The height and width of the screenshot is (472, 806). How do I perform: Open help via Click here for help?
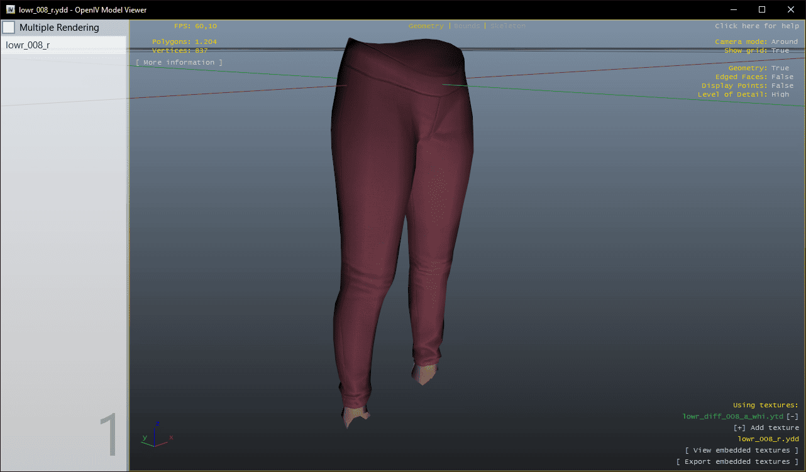[756, 26]
